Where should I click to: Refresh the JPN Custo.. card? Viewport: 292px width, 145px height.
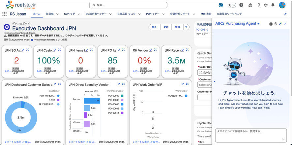55,50
